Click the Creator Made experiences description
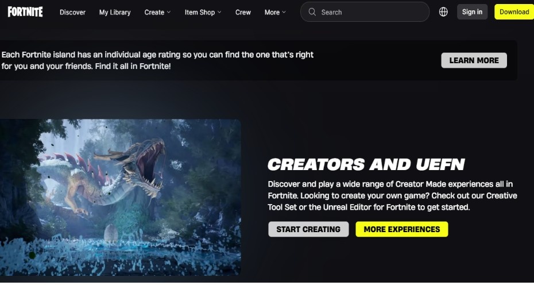The width and height of the screenshot is (534, 285). (x=392, y=196)
